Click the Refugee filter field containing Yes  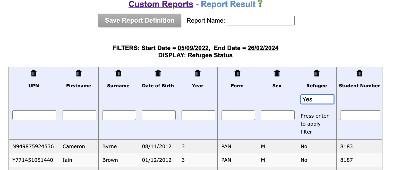[x=317, y=99]
